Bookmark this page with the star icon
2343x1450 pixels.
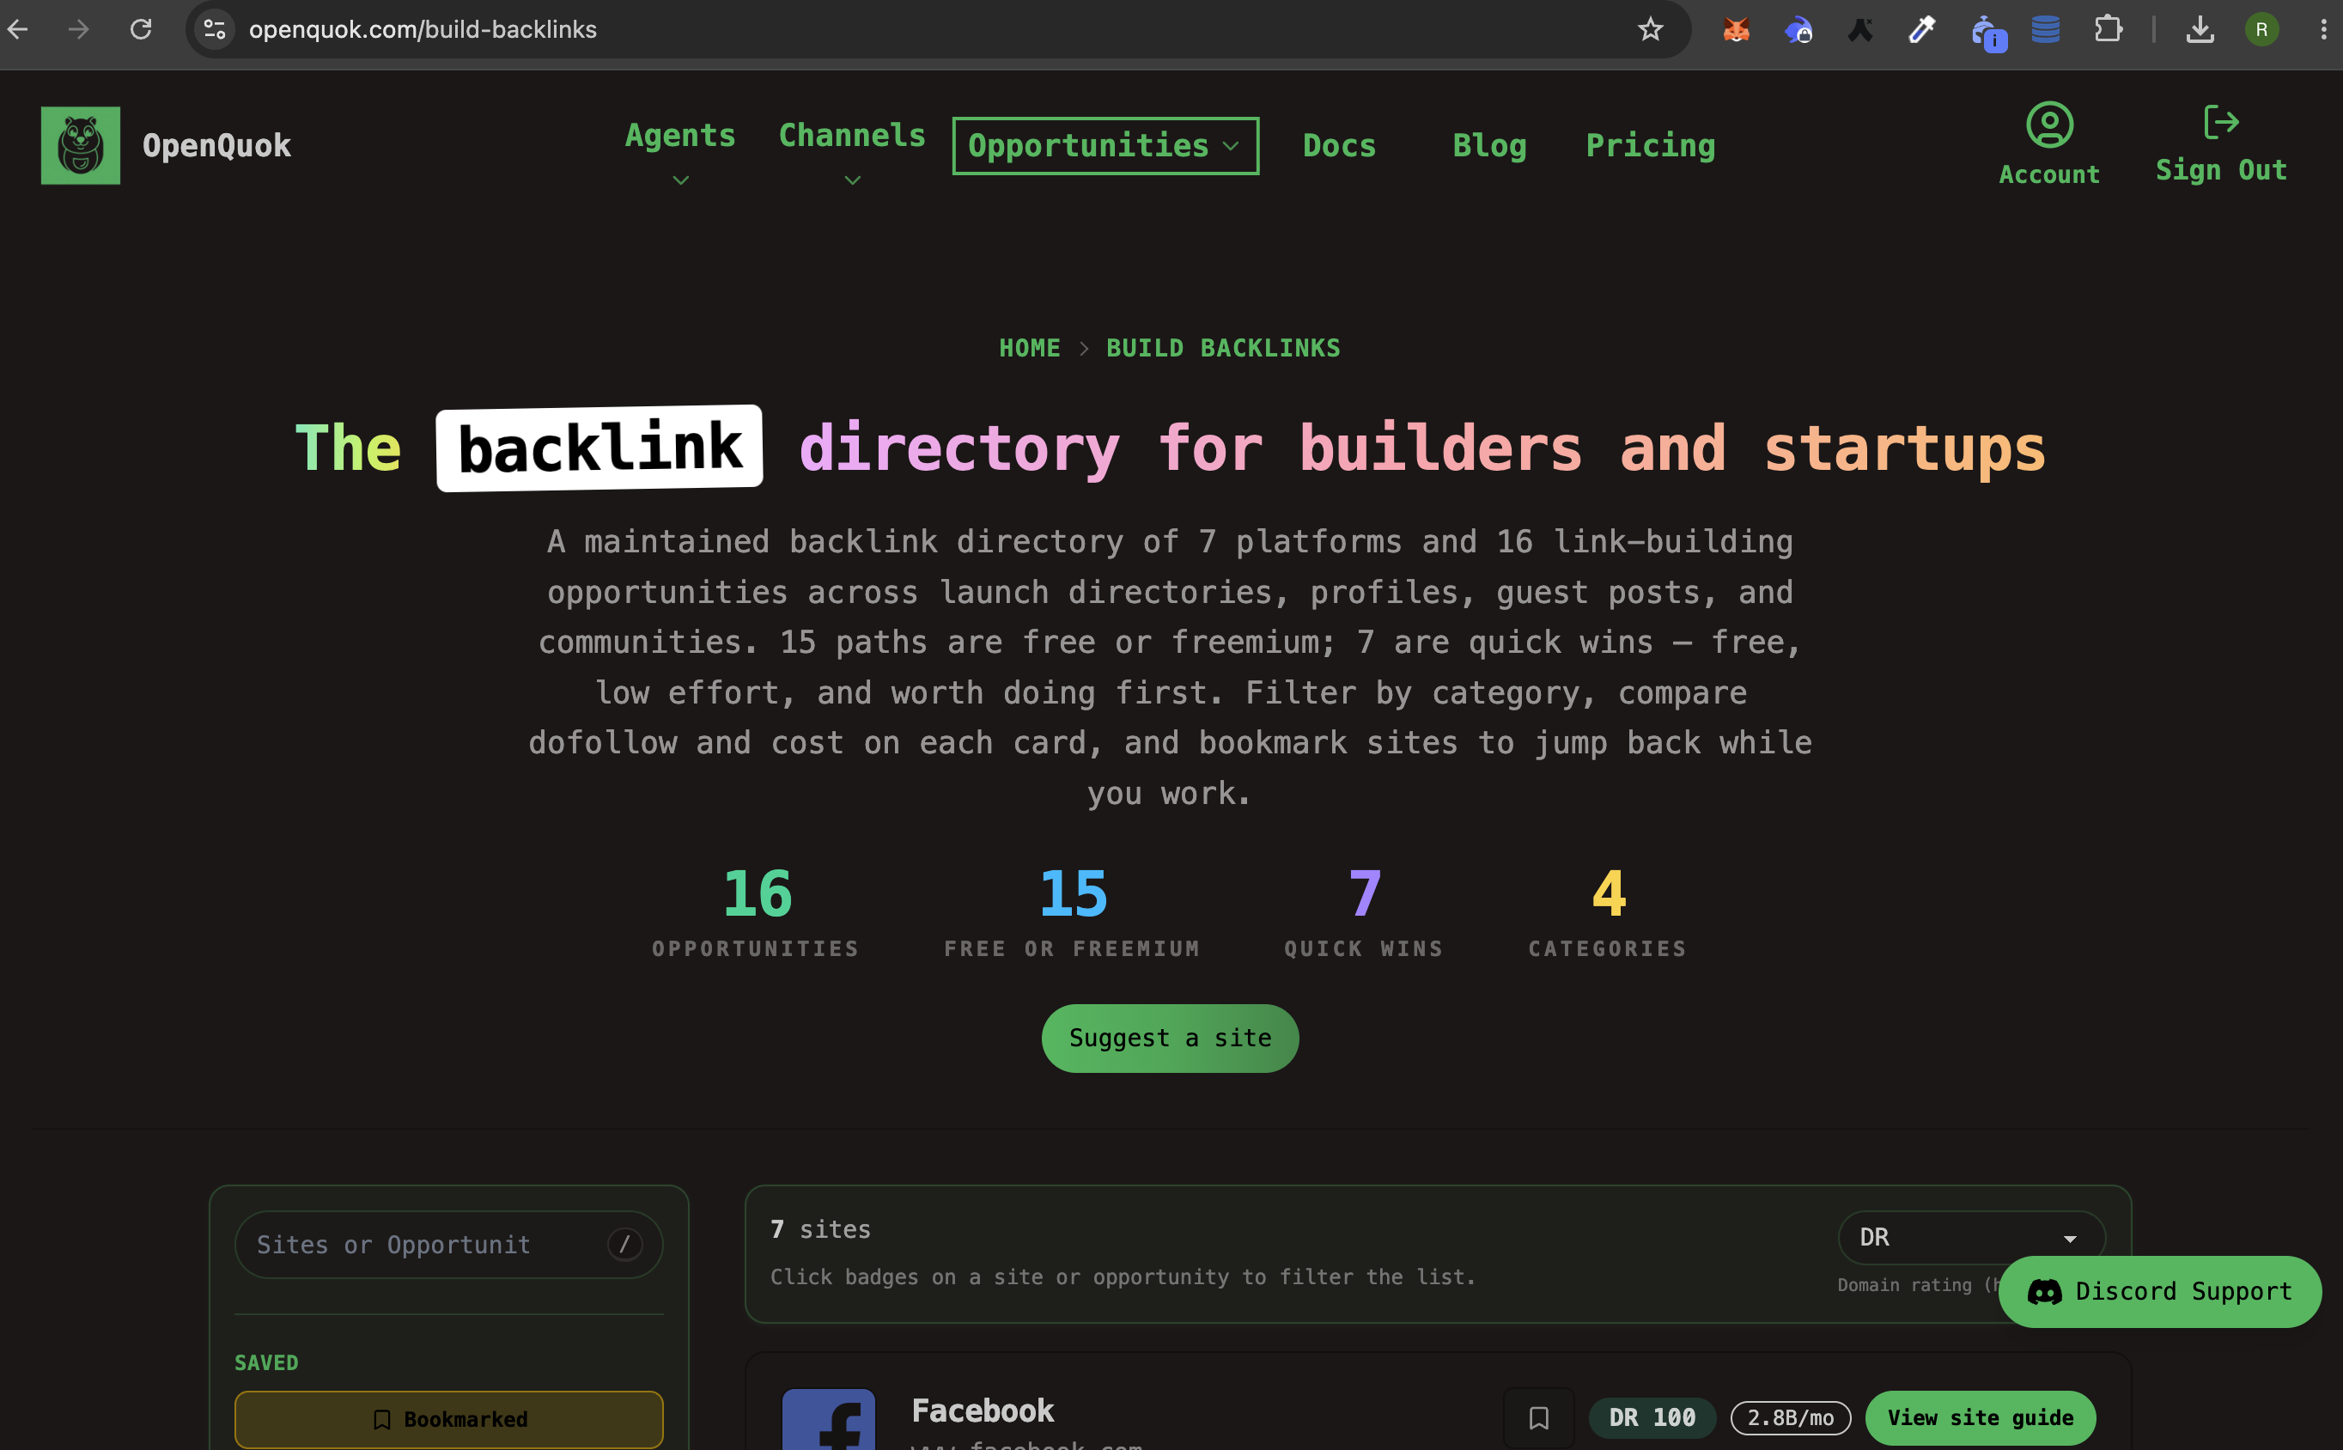coord(1650,30)
